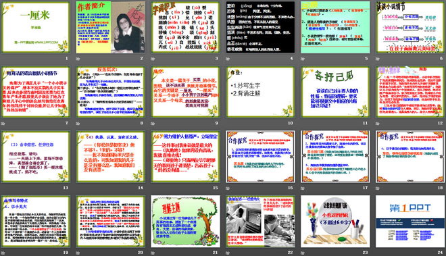Click the animation star icon under slide 16
Viewport: 446px width, 256px height.
tap(228, 188)
